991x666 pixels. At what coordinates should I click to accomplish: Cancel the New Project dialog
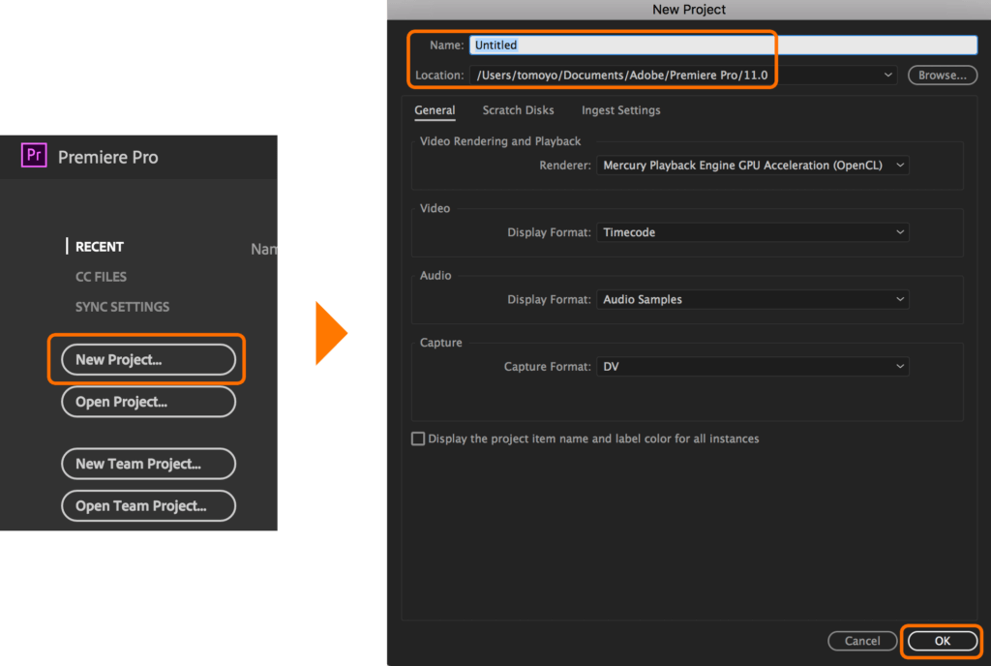862,641
